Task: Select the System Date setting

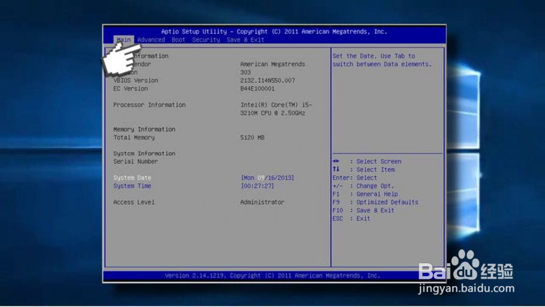Action: (132, 178)
